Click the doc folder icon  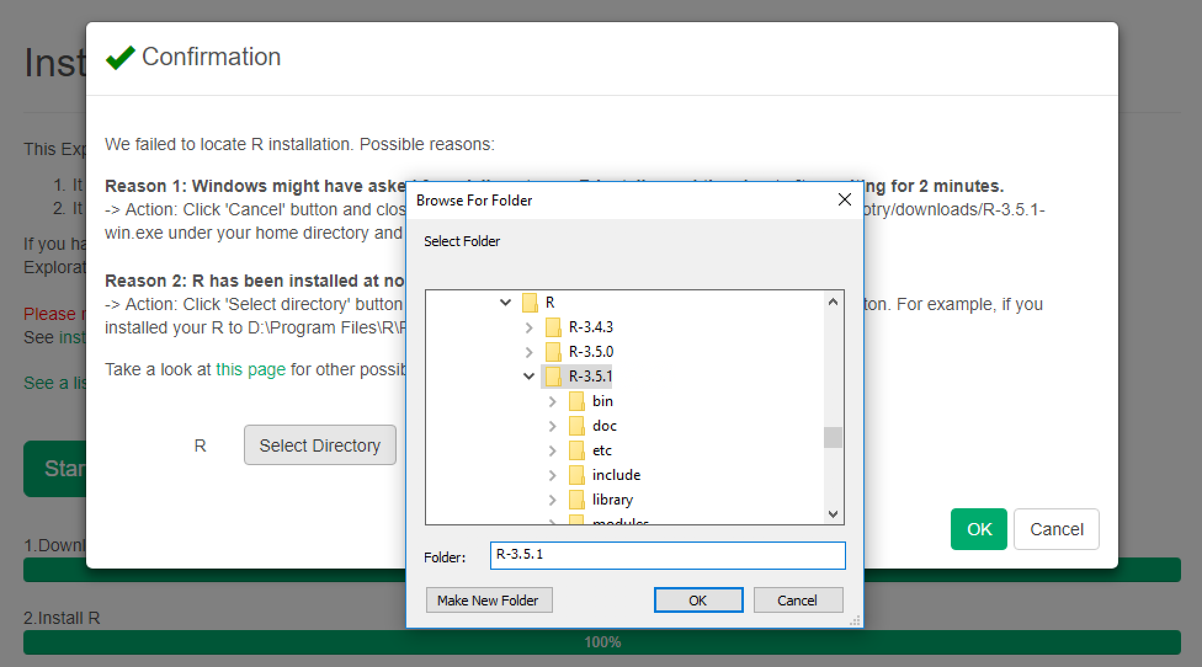[576, 426]
